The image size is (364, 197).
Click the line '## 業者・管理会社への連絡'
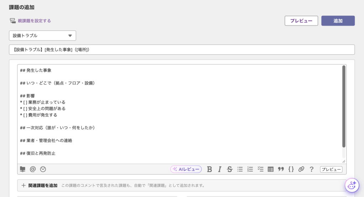pyautogui.click(x=46, y=141)
